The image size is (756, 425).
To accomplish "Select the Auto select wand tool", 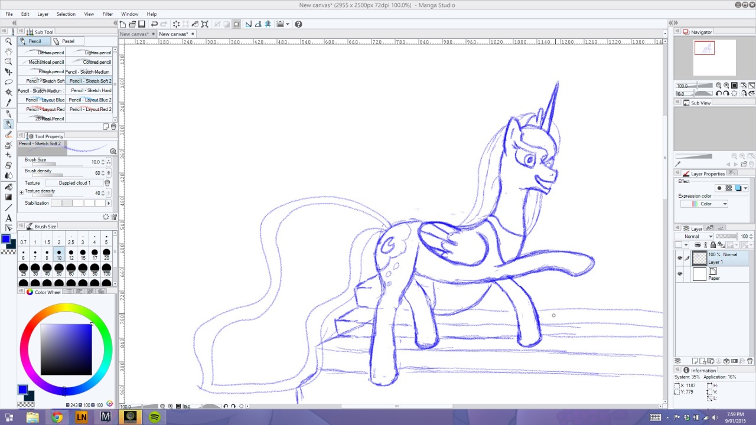I will 8,92.
